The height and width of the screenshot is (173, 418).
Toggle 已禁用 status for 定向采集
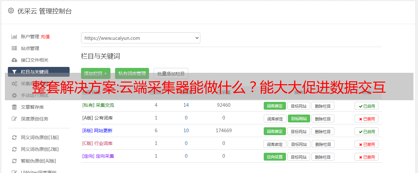[x=367, y=157]
